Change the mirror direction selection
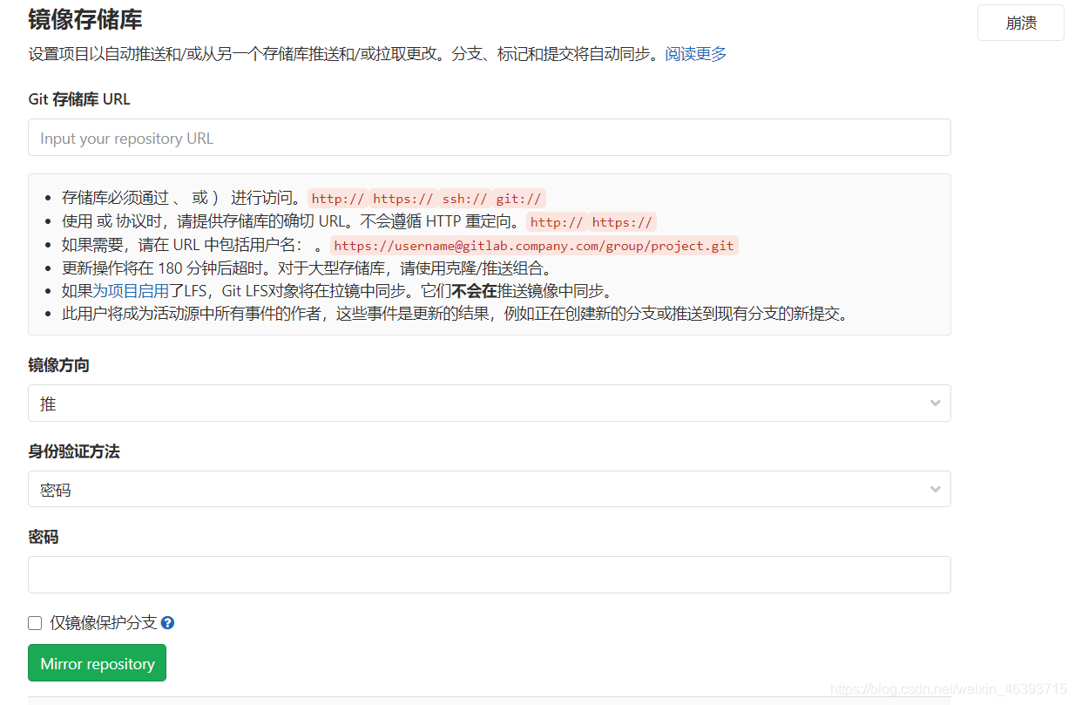 489,403
